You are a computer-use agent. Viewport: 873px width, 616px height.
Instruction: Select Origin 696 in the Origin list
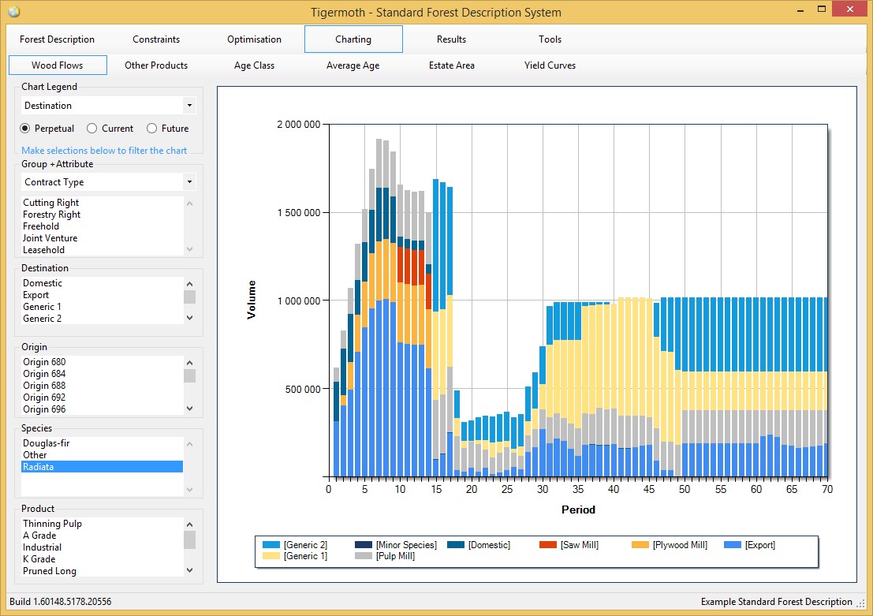tap(103, 409)
